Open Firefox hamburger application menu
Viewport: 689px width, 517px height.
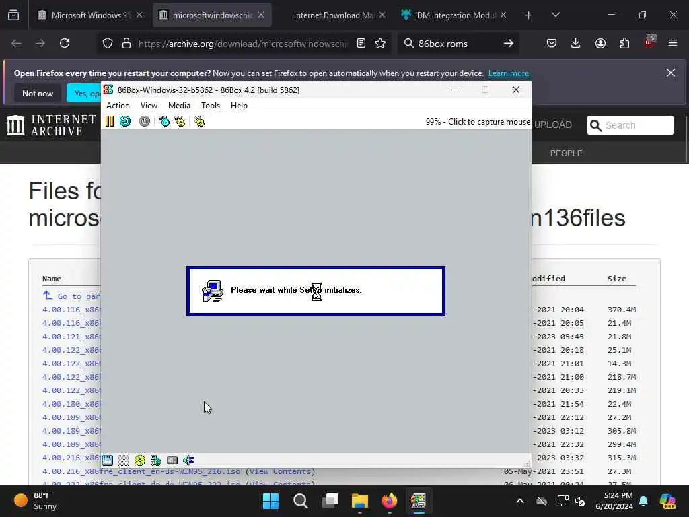pos(673,43)
